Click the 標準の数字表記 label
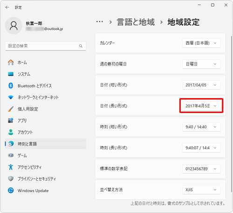The height and width of the screenshot is (213, 233). coord(114,169)
